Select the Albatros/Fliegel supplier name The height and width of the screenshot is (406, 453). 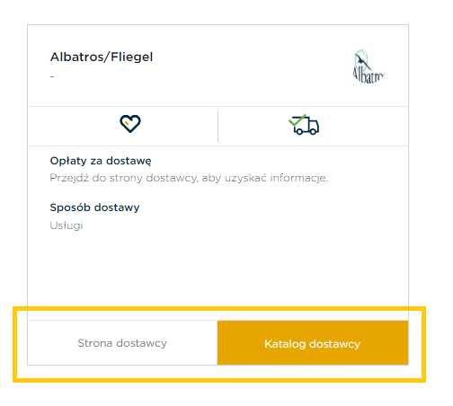(102, 57)
